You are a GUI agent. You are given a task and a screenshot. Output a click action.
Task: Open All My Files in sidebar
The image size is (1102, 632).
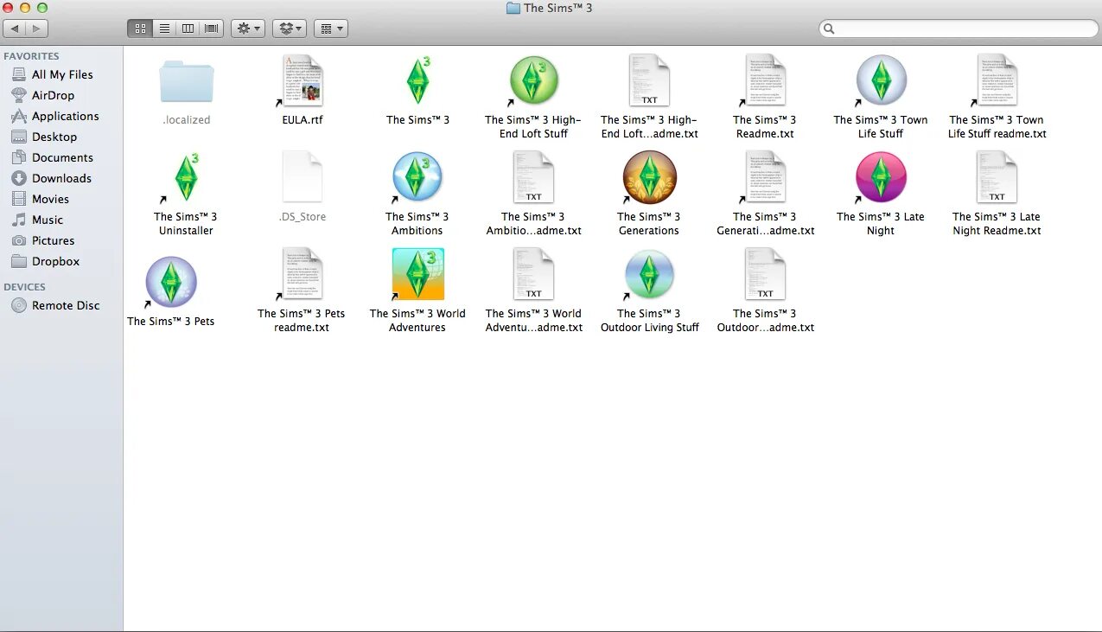[61, 74]
